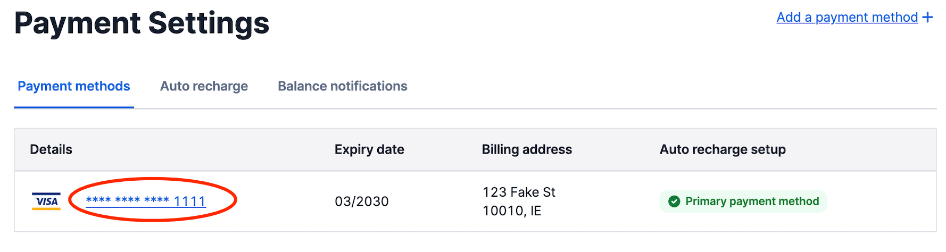The image size is (946, 252).
Task: Click the plus icon beside Add a payment method
Action: pos(928,18)
